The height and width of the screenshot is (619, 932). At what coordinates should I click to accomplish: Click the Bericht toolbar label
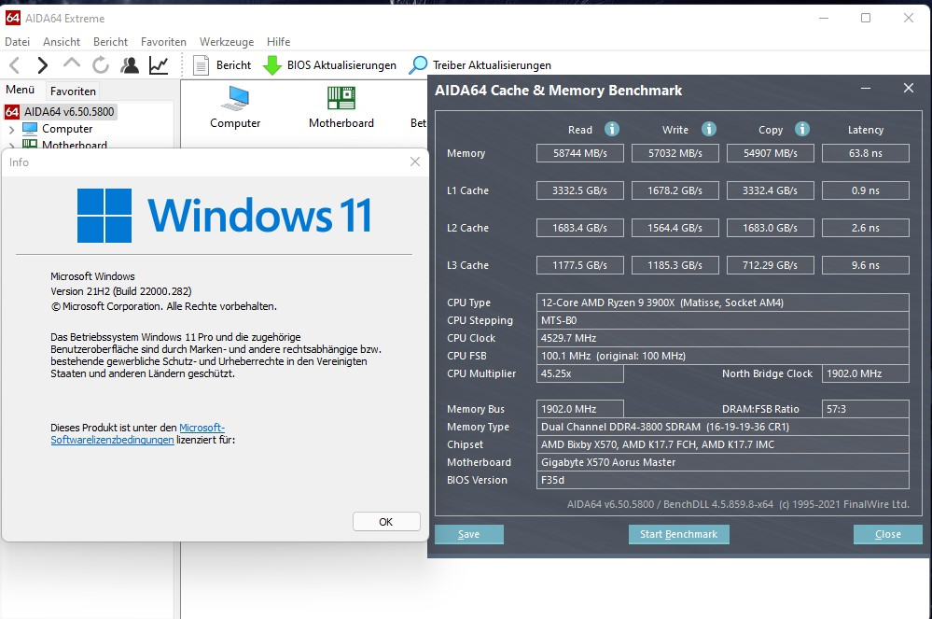pyautogui.click(x=233, y=64)
